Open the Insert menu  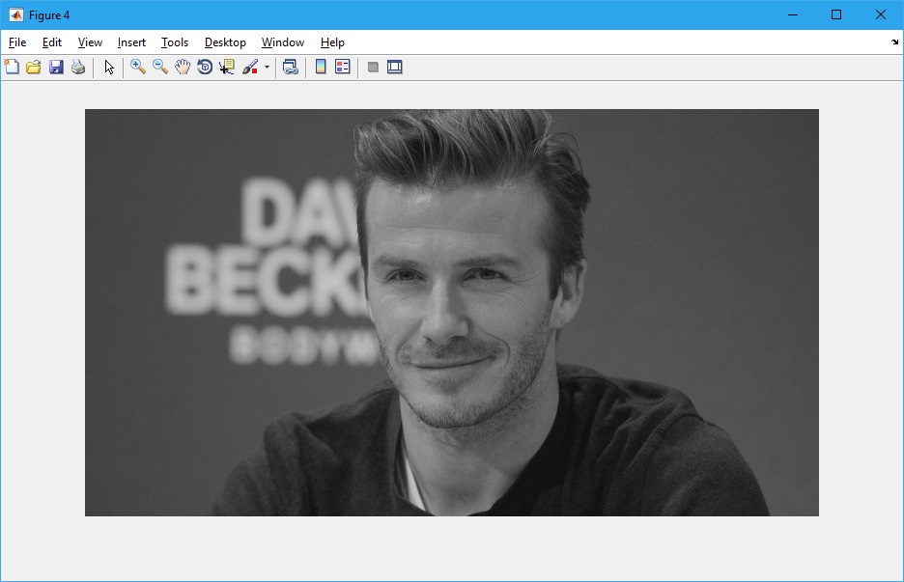tap(131, 42)
